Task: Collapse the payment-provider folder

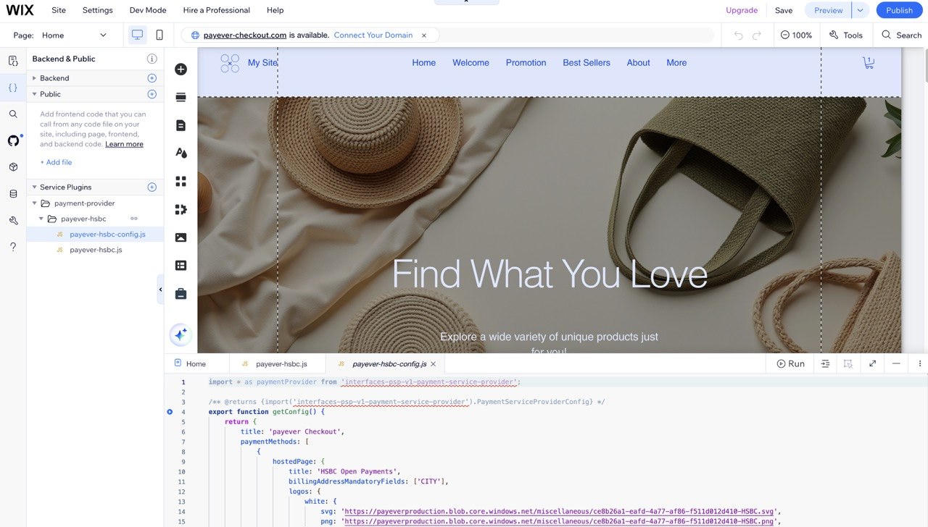Action: (x=34, y=203)
